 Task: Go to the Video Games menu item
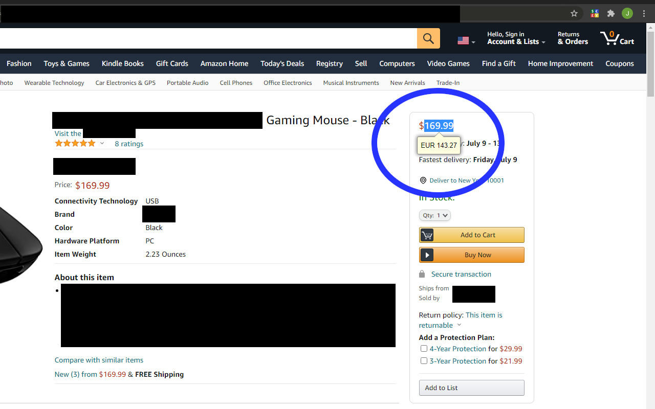(x=448, y=63)
